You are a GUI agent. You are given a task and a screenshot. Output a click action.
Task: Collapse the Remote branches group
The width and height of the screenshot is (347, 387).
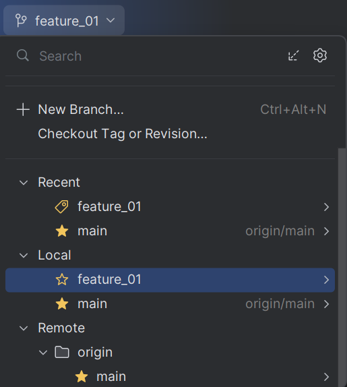click(24, 328)
